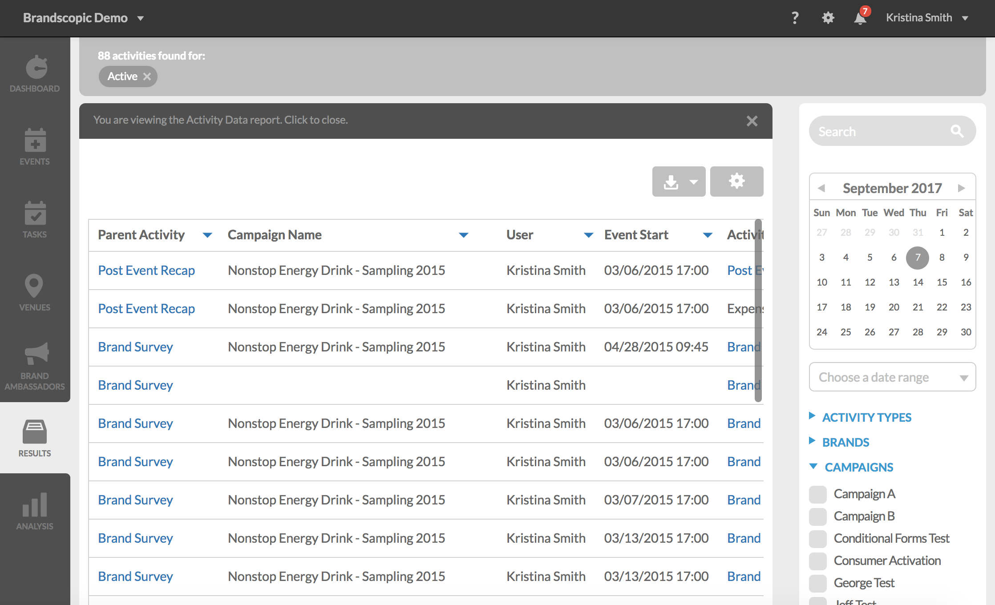Open Brand Survey link for 03/07/2015 17:00
Screen dimensions: 995x605
point(135,500)
